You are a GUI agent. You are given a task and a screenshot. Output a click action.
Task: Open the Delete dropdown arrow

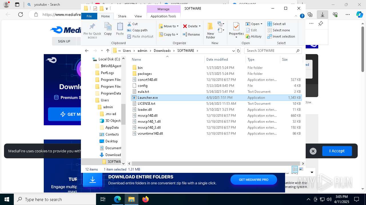pos(200,26)
